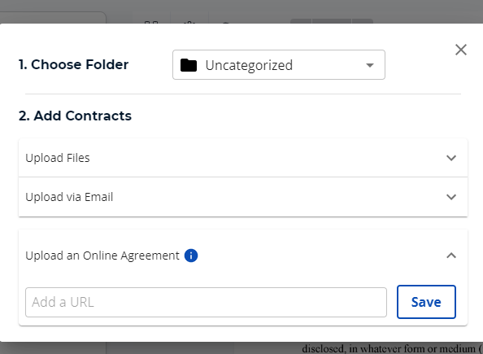Image resolution: width=483 pixels, height=354 pixels.
Task: Expand the Upload Files section
Action: [x=243, y=158]
